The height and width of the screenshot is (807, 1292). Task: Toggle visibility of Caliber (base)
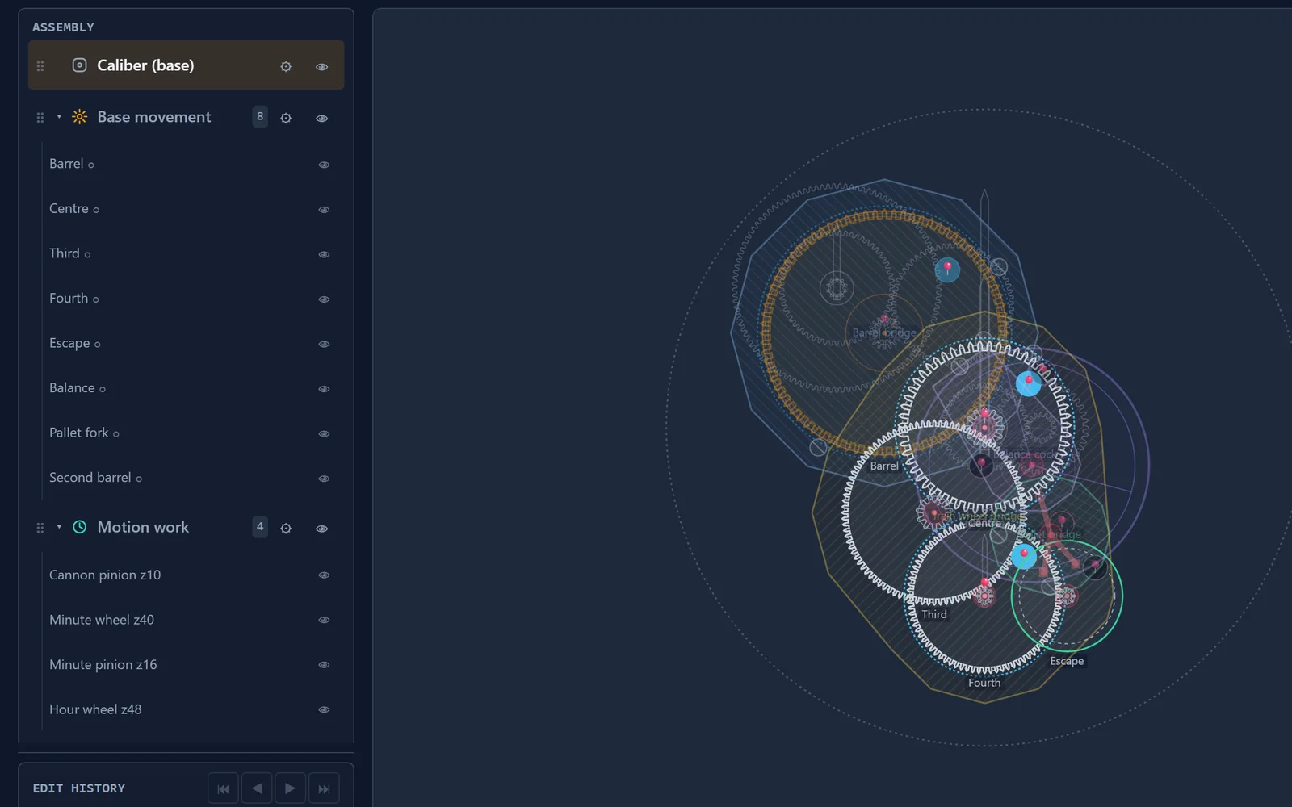pyautogui.click(x=321, y=66)
